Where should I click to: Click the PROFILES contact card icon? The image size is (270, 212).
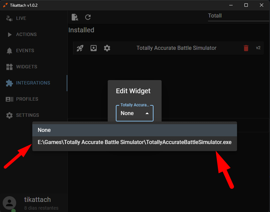(x=9, y=99)
